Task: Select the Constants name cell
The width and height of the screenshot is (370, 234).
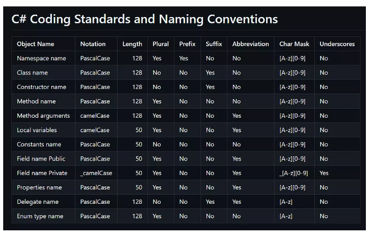Action: click(39, 144)
